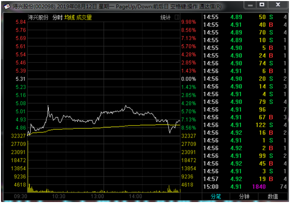Select the 成交量 volume label
This screenshot has width=290, height=203.
click(84, 18)
